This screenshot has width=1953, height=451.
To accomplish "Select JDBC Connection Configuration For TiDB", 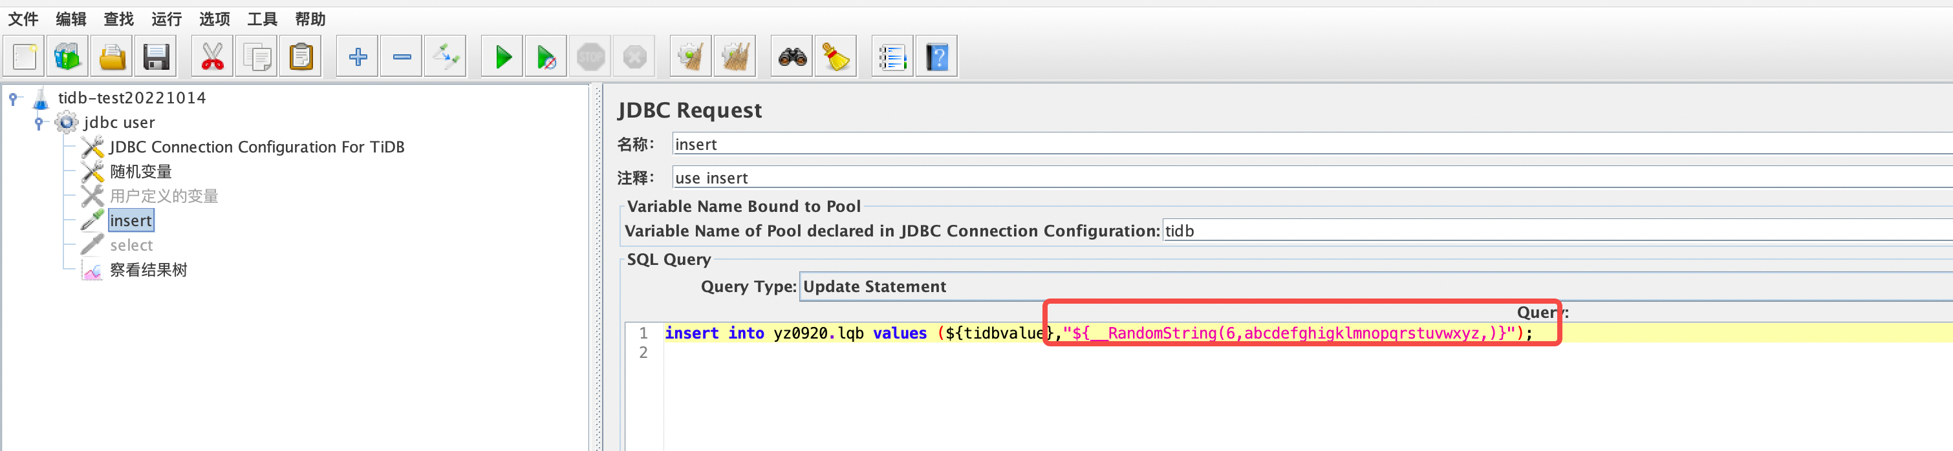I will [257, 147].
